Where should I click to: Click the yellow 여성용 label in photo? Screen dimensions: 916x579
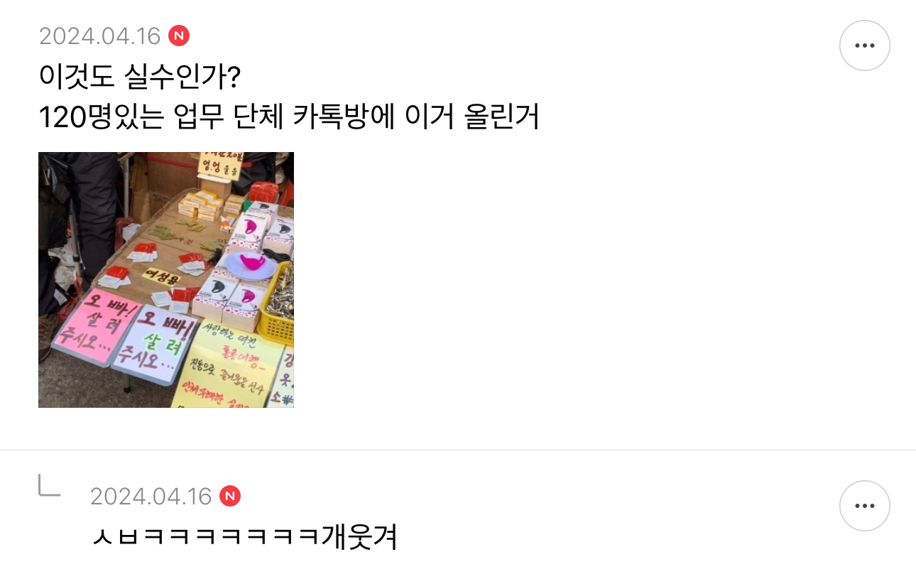click(x=160, y=274)
